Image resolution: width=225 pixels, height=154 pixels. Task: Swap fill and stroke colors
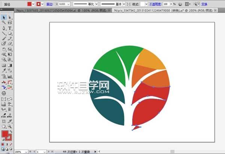(11, 131)
